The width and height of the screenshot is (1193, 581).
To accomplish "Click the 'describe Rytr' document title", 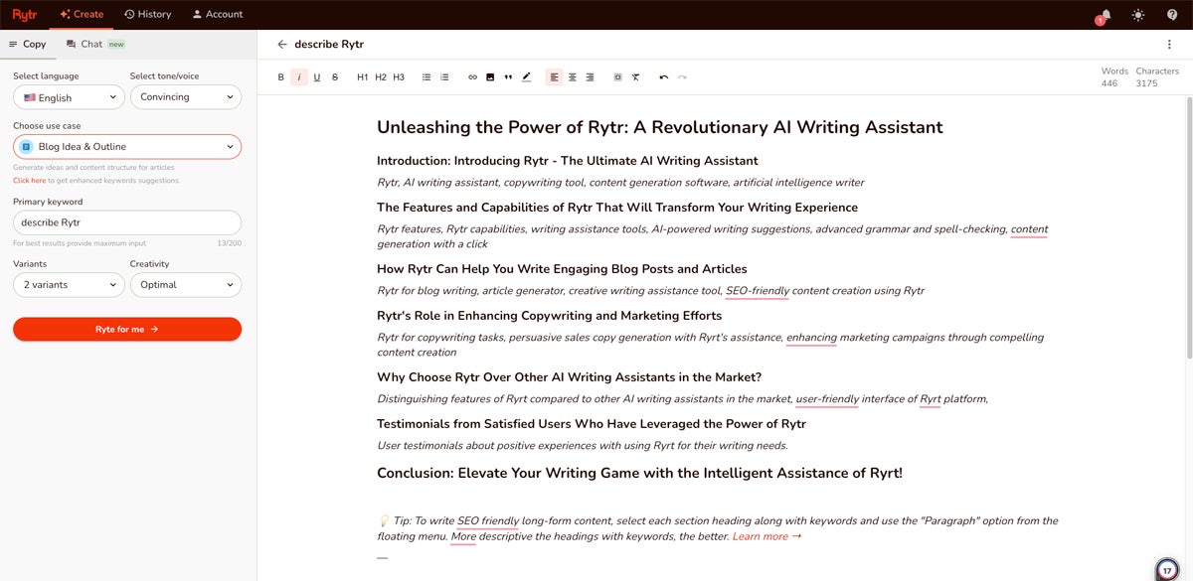I will point(329,45).
